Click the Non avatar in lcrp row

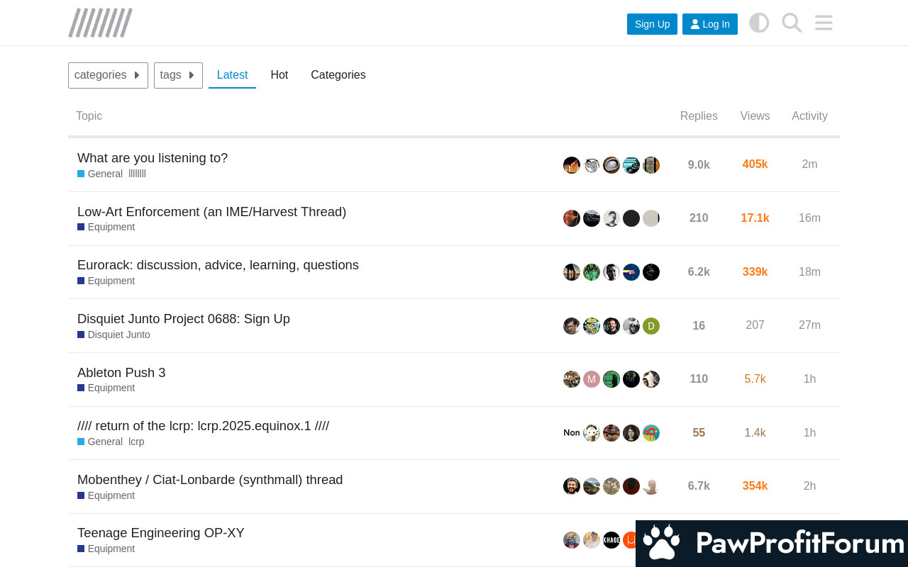572,433
